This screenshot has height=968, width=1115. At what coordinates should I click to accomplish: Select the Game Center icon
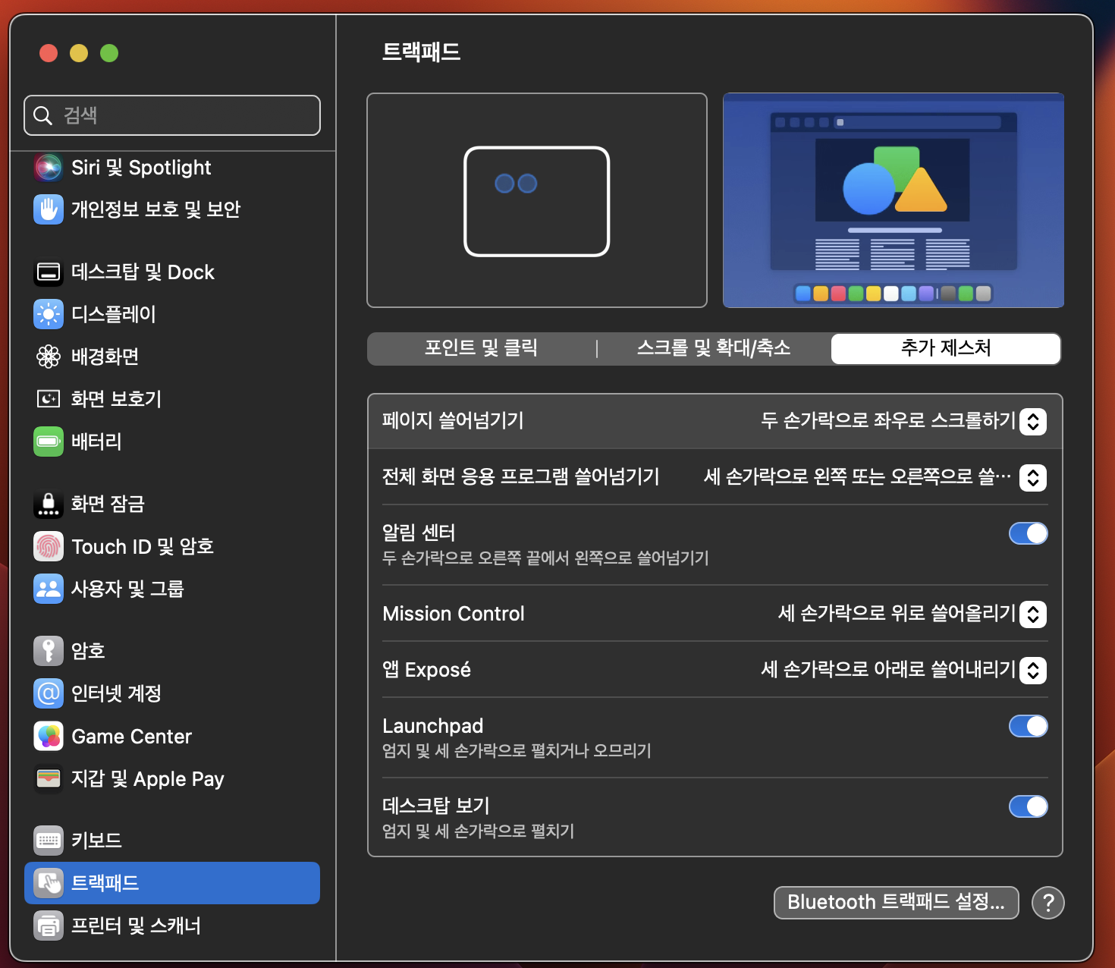coord(49,736)
